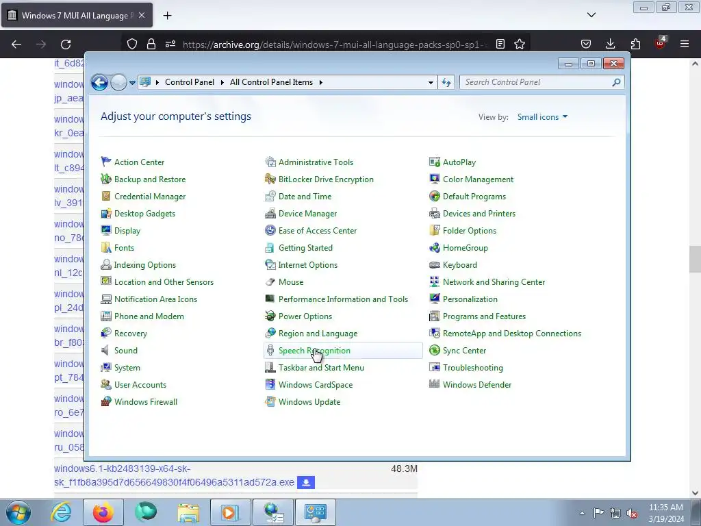Open RemoteApp and Desktop Connections link
This screenshot has height=526, width=701.
(x=512, y=334)
